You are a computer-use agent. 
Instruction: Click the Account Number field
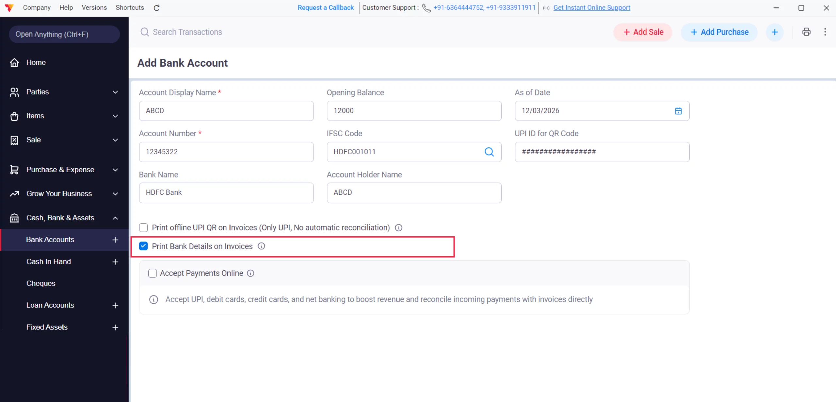[226, 152]
